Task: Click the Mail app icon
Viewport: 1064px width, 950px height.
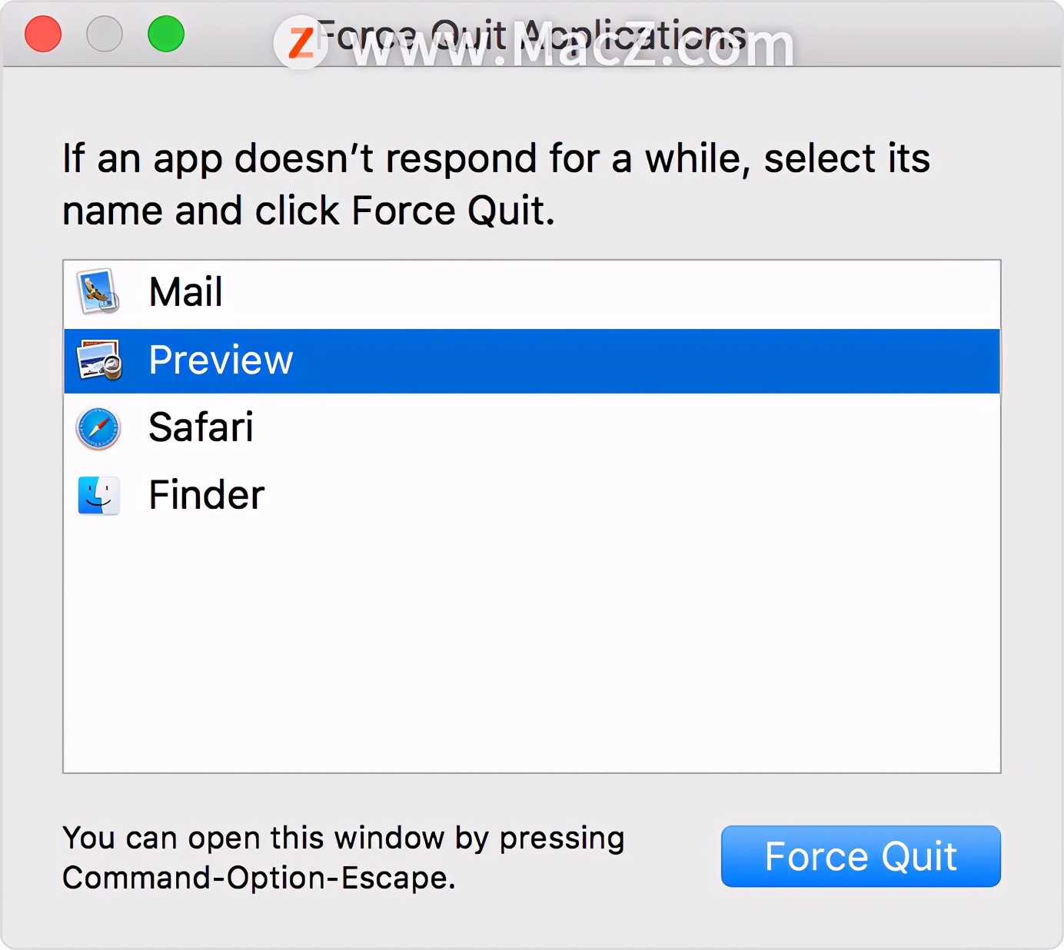Action: tap(98, 291)
